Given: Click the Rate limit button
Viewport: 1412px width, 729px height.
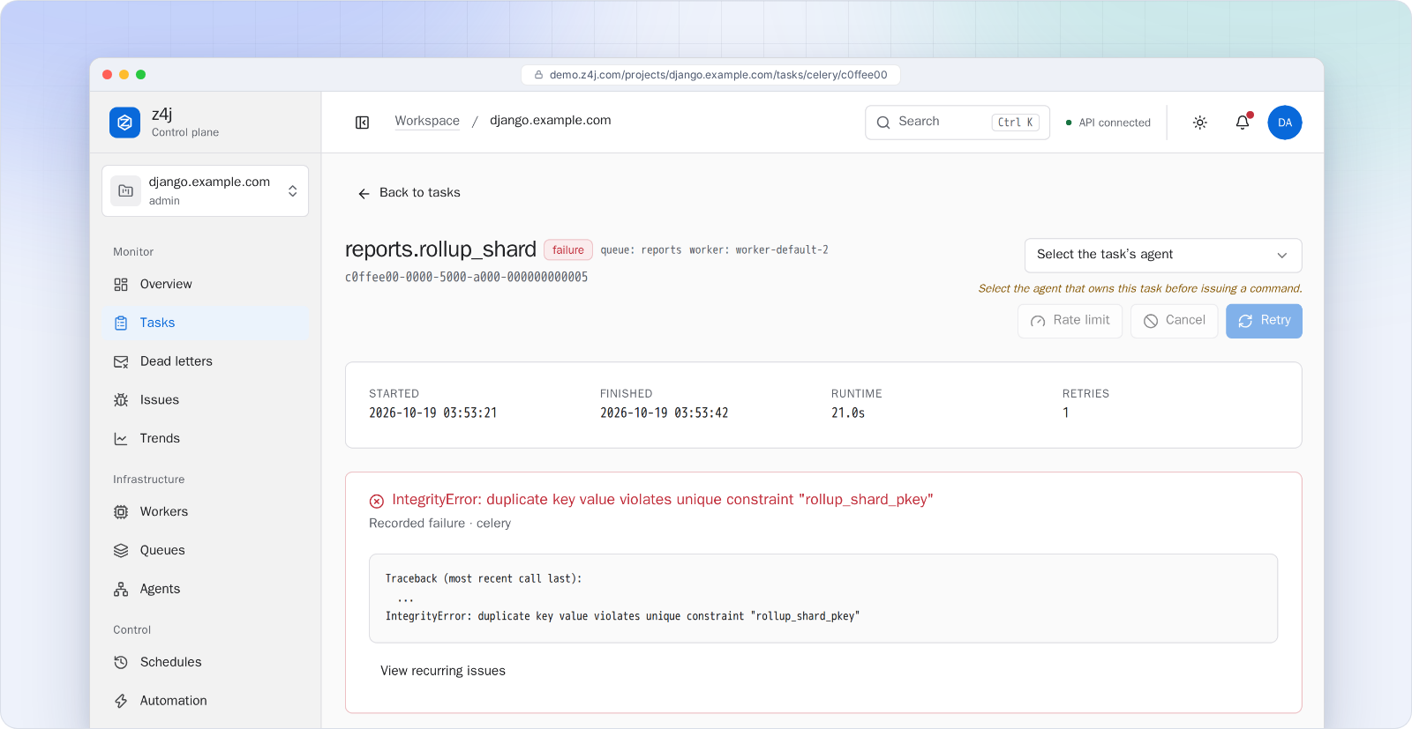Looking at the screenshot, I should point(1070,321).
